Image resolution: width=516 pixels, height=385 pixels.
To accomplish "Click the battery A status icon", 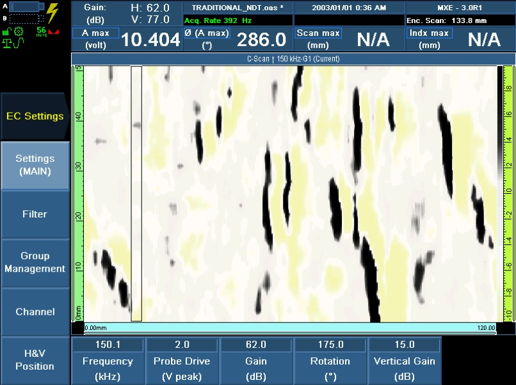I will (25, 7).
